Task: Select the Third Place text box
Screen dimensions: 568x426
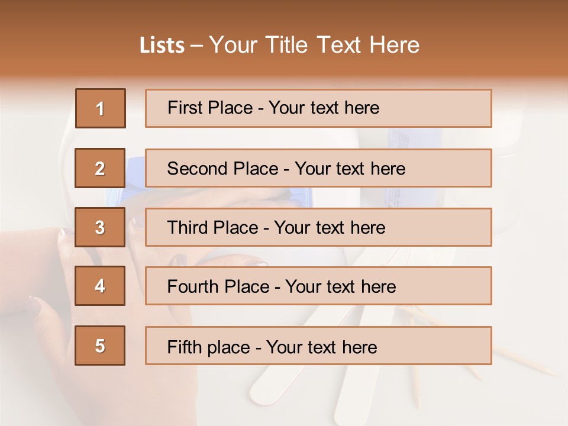Action: click(x=318, y=227)
